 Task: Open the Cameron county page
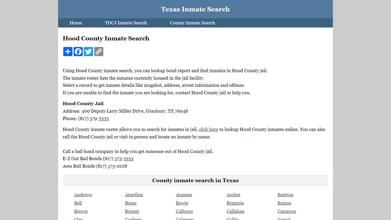coord(287,211)
